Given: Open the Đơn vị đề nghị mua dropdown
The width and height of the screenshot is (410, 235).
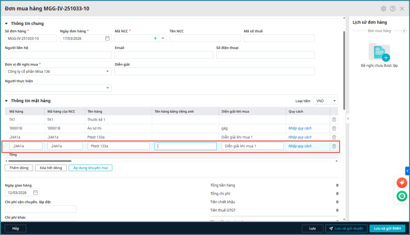Looking at the screenshot, I should 108,72.
